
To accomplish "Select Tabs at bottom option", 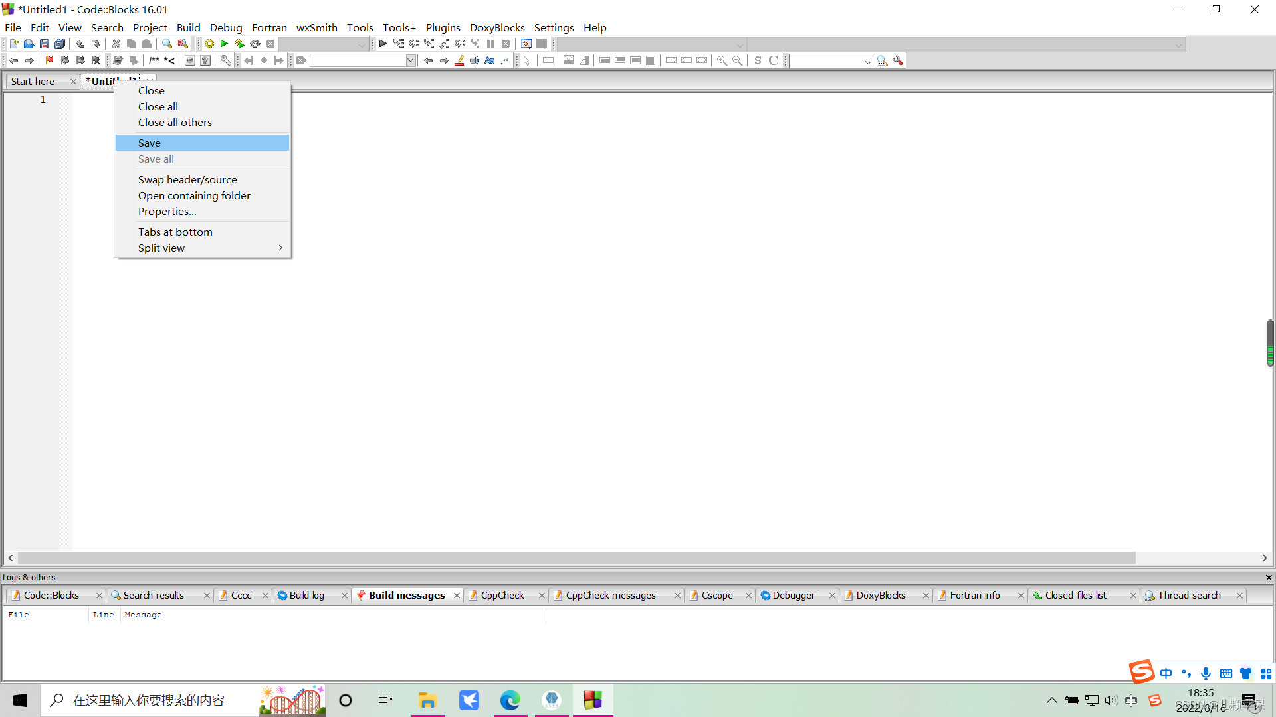I will 203,232.
